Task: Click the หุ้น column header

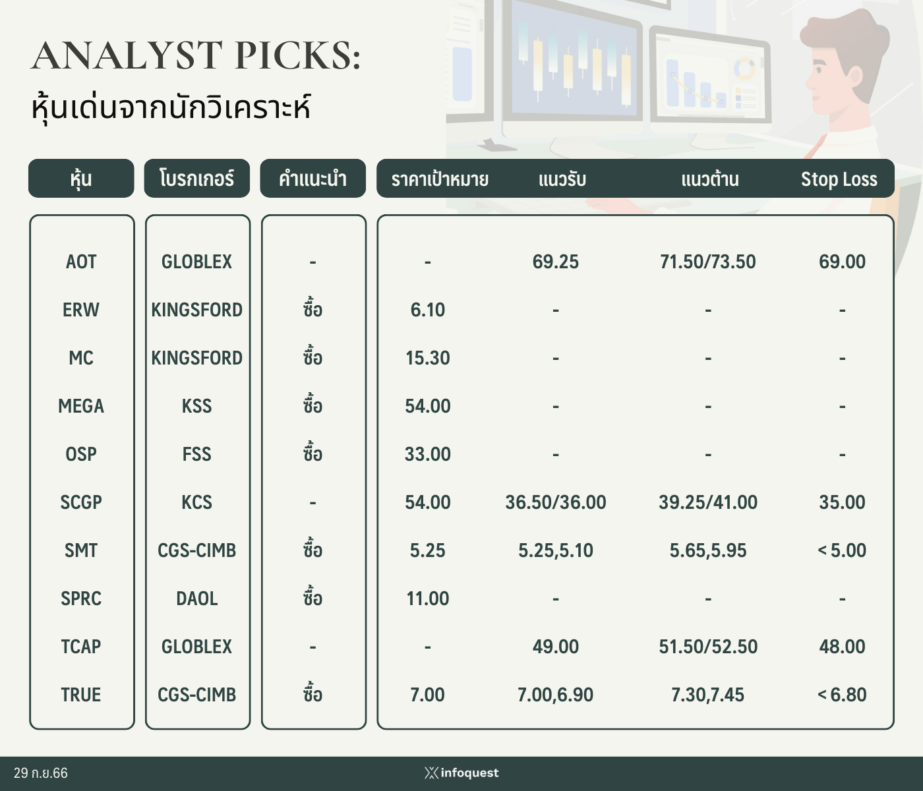Action: [x=81, y=178]
